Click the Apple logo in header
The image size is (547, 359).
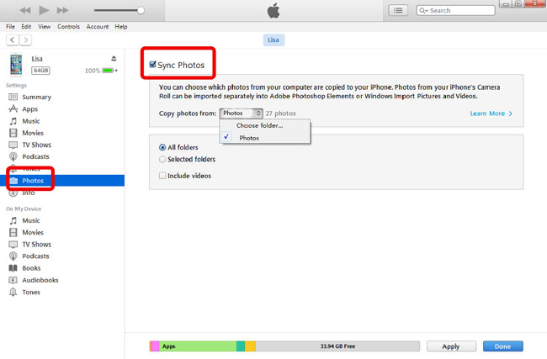tap(273, 10)
